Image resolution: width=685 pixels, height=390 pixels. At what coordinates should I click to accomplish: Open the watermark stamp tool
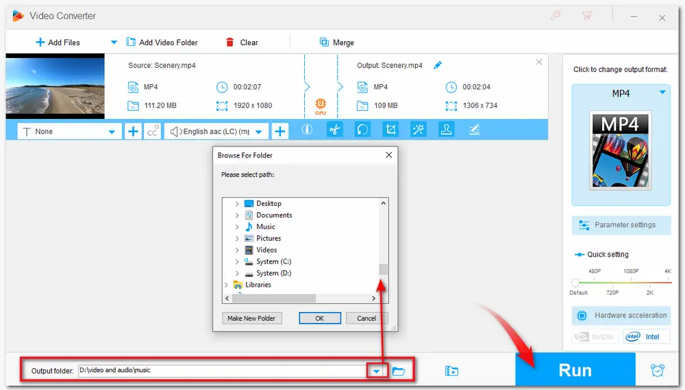click(x=447, y=129)
